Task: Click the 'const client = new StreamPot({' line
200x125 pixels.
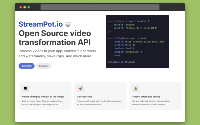Action: coord(128,21)
